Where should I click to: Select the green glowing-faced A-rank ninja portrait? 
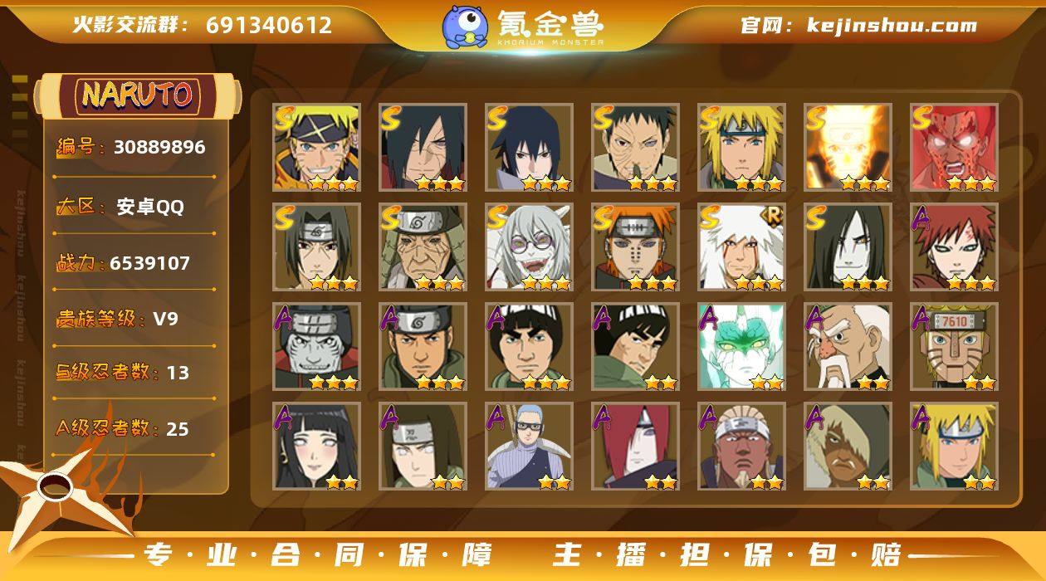[741, 347]
